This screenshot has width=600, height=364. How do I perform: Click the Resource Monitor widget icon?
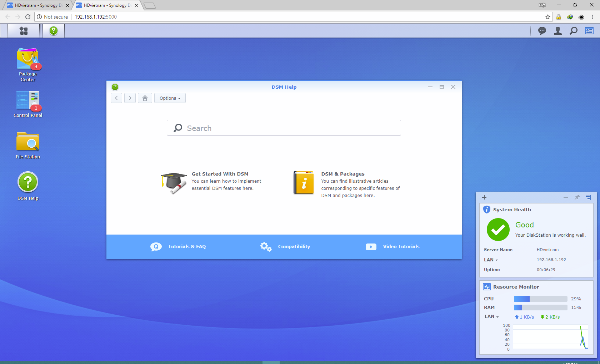[487, 287]
